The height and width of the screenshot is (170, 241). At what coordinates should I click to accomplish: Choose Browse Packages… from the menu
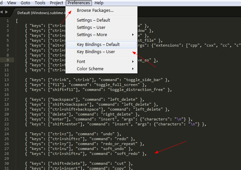pos(95,11)
